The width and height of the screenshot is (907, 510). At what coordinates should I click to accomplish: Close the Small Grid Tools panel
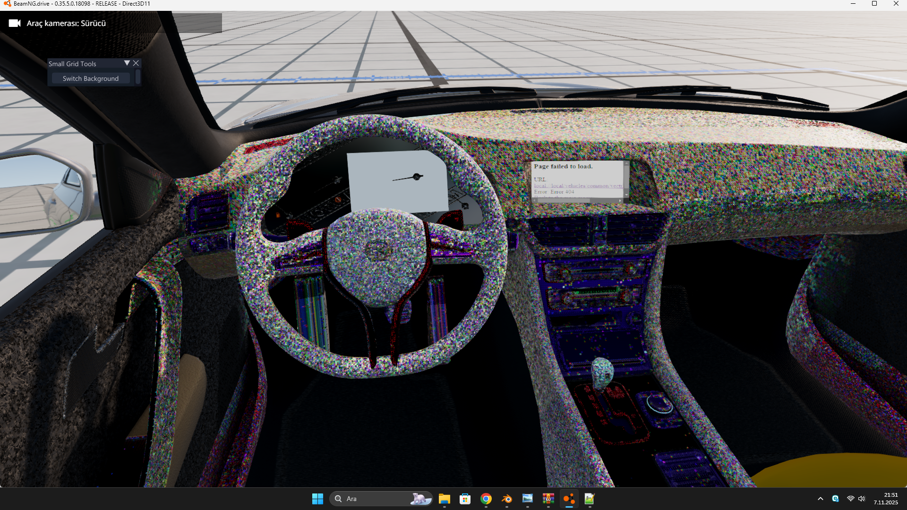(136, 63)
